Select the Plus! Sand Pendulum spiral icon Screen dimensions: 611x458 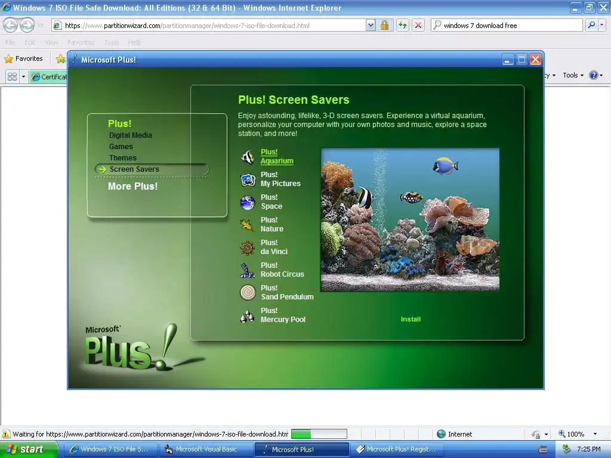click(248, 292)
